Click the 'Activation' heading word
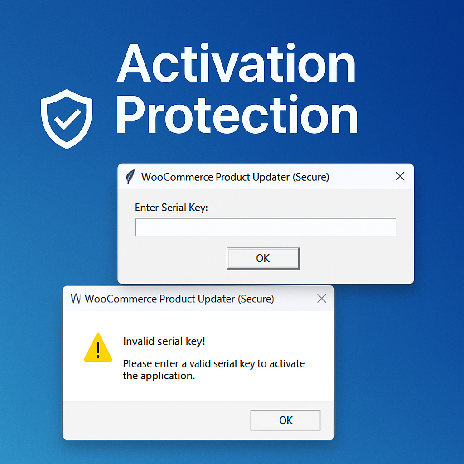The image size is (464, 464). (x=236, y=63)
